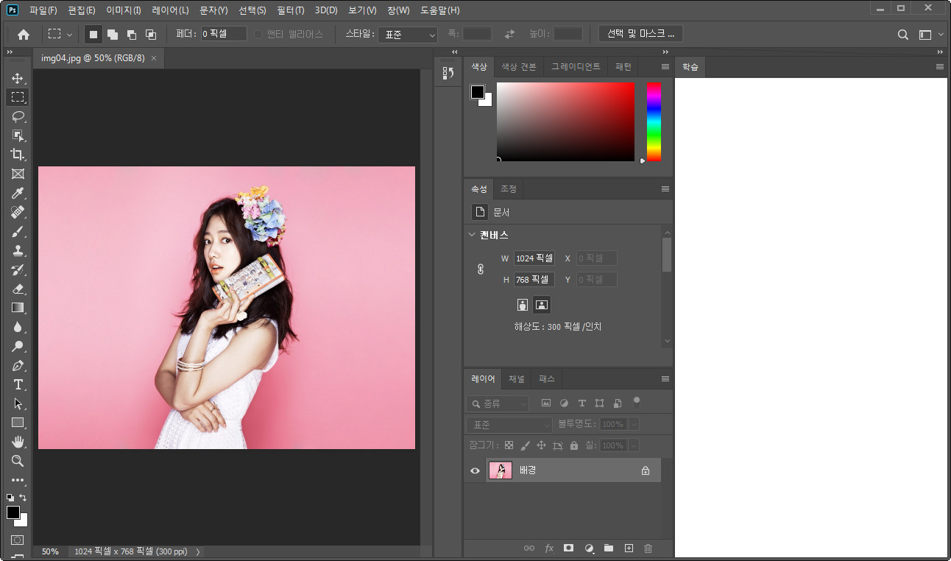Select the Brush tool
951x561 pixels.
(x=18, y=231)
